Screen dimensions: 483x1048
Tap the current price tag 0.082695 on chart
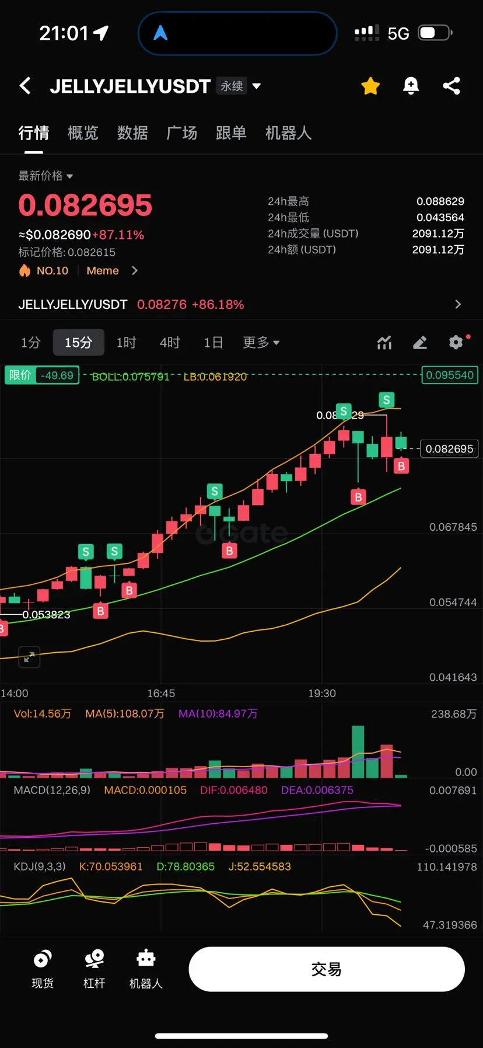pyautogui.click(x=449, y=449)
